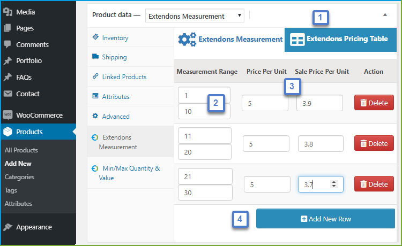Open Min/Max Quantity & Value tab
The height and width of the screenshot is (246, 402).
click(x=129, y=173)
